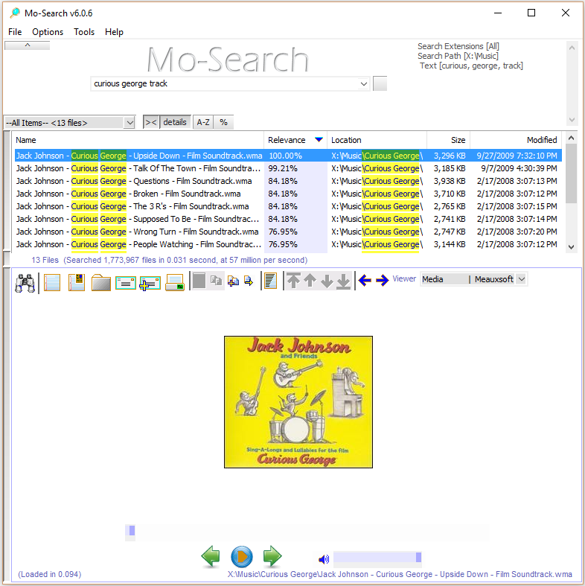Click the orange play button
The height and width of the screenshot is (586, 585).
coord(242,557)
